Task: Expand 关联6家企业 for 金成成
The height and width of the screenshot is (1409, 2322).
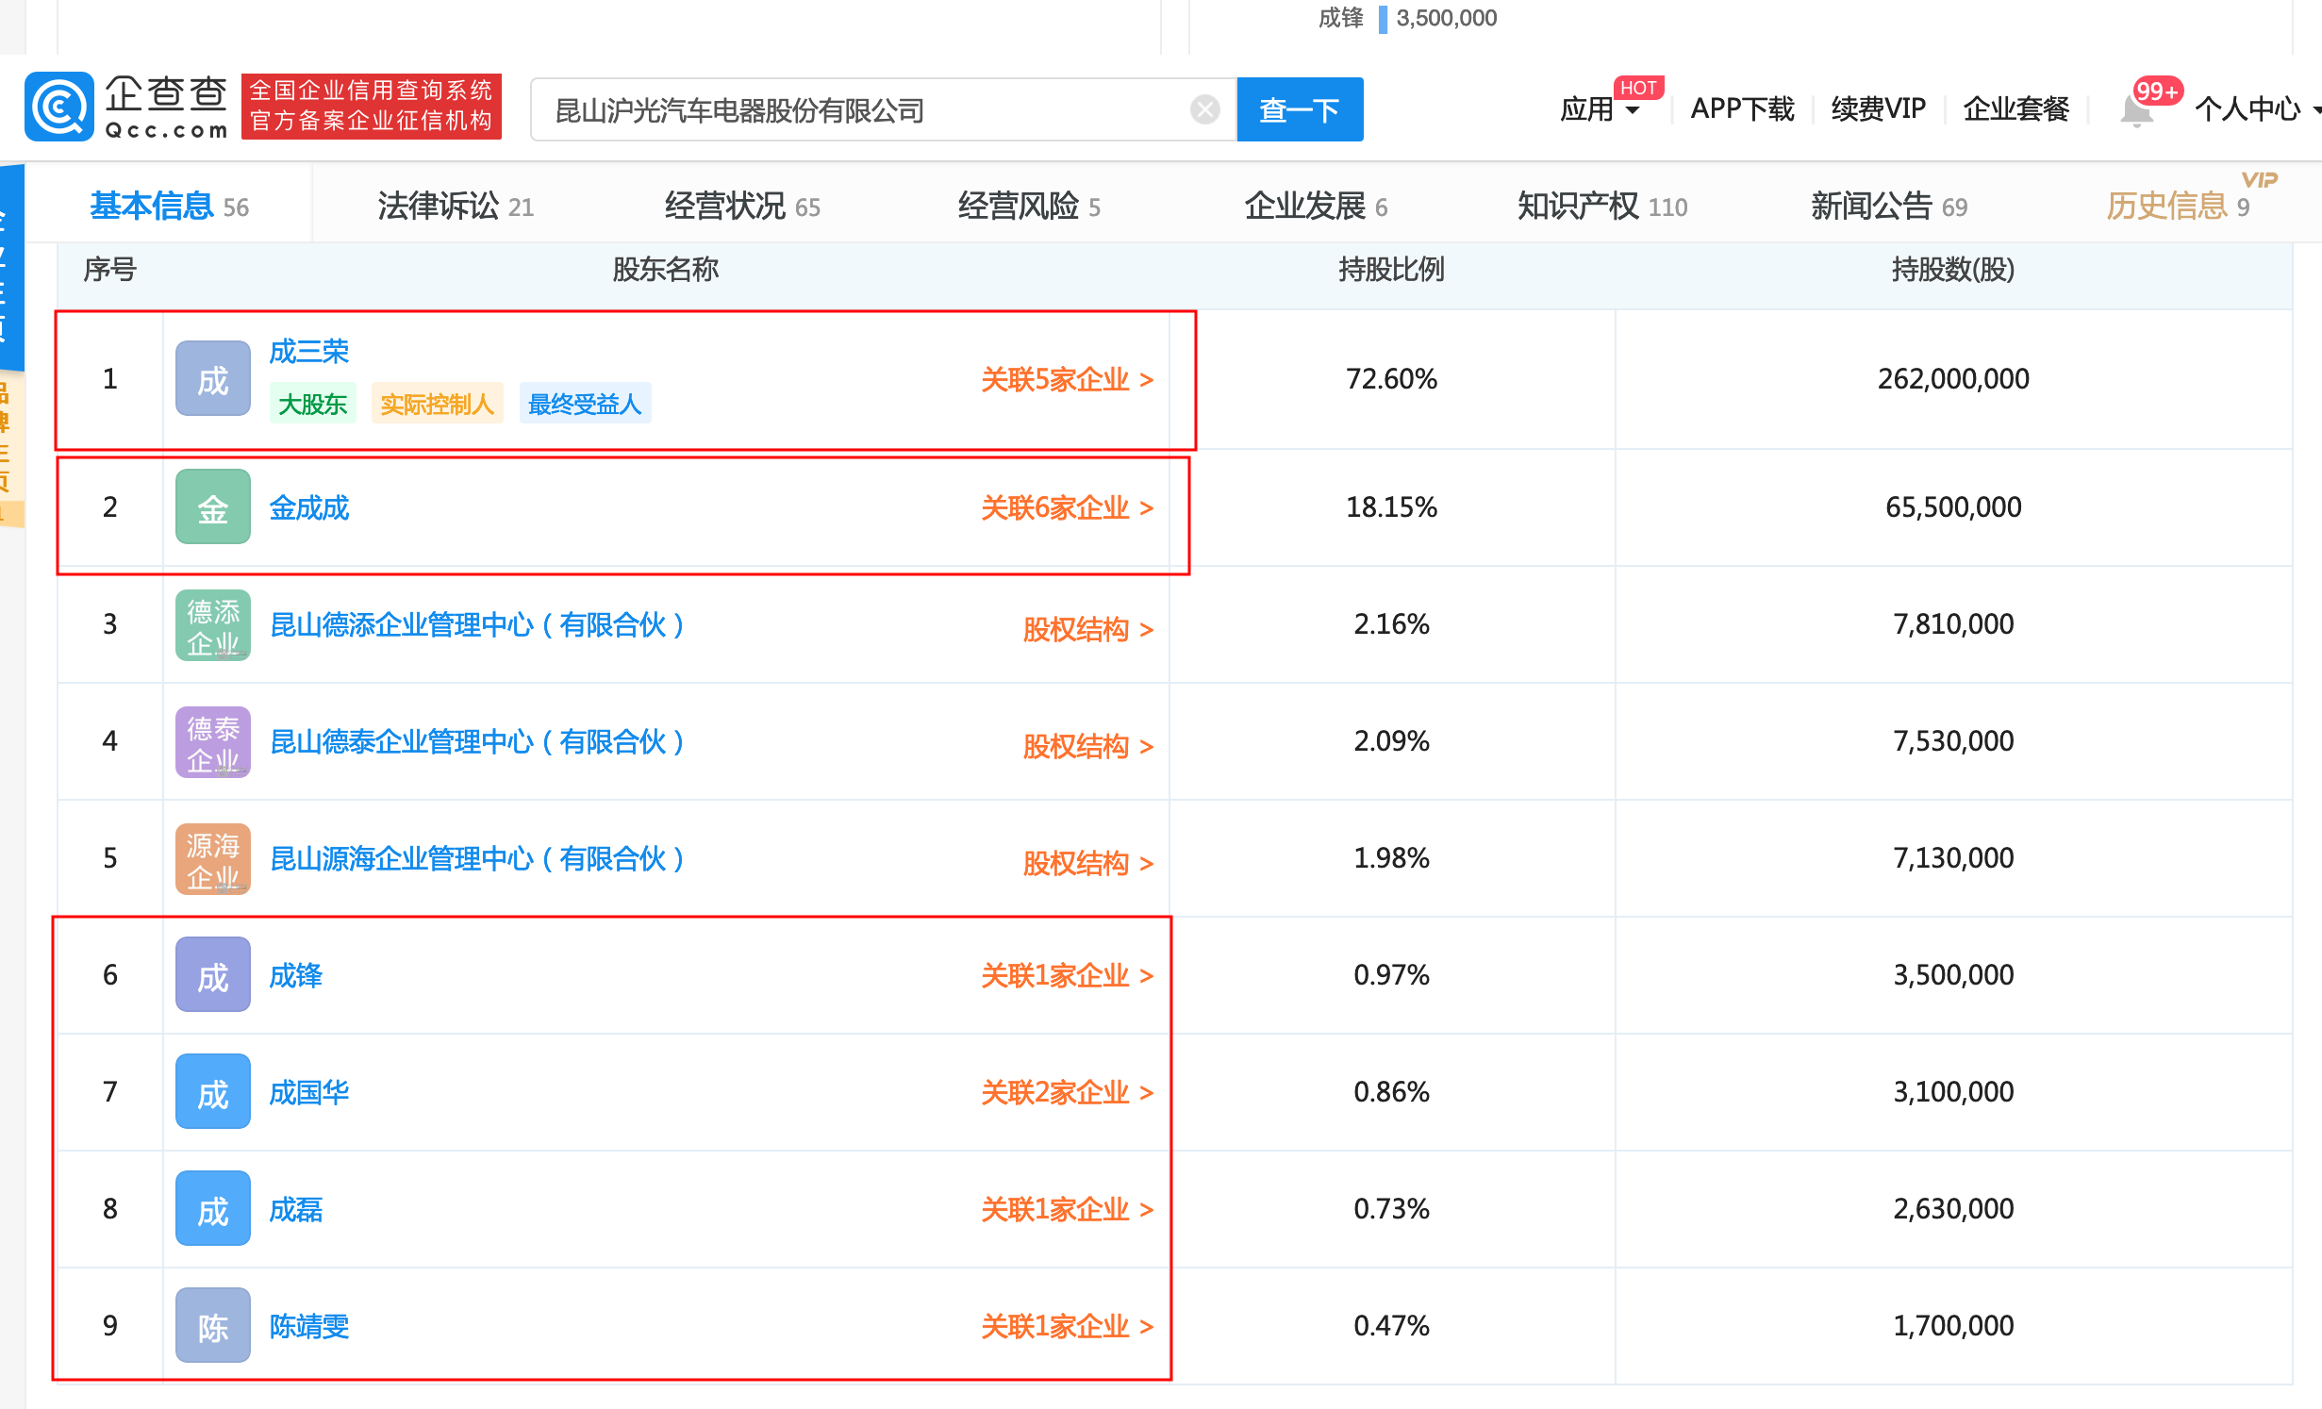Action: 1067,507
